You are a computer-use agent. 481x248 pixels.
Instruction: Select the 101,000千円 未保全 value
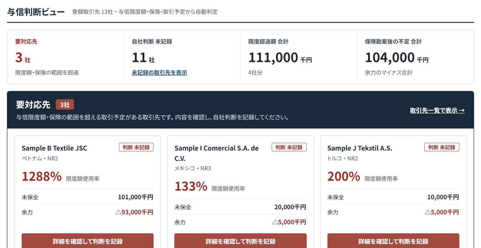coord(136,197)
